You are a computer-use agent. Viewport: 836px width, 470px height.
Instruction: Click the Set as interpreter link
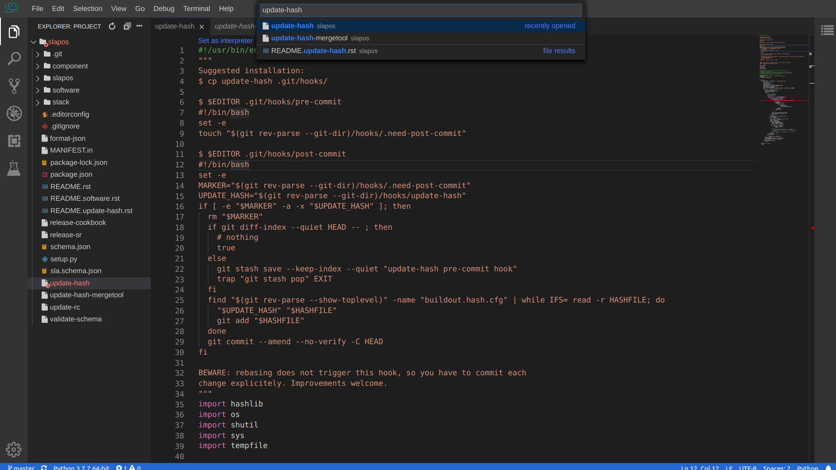(225, 40)
